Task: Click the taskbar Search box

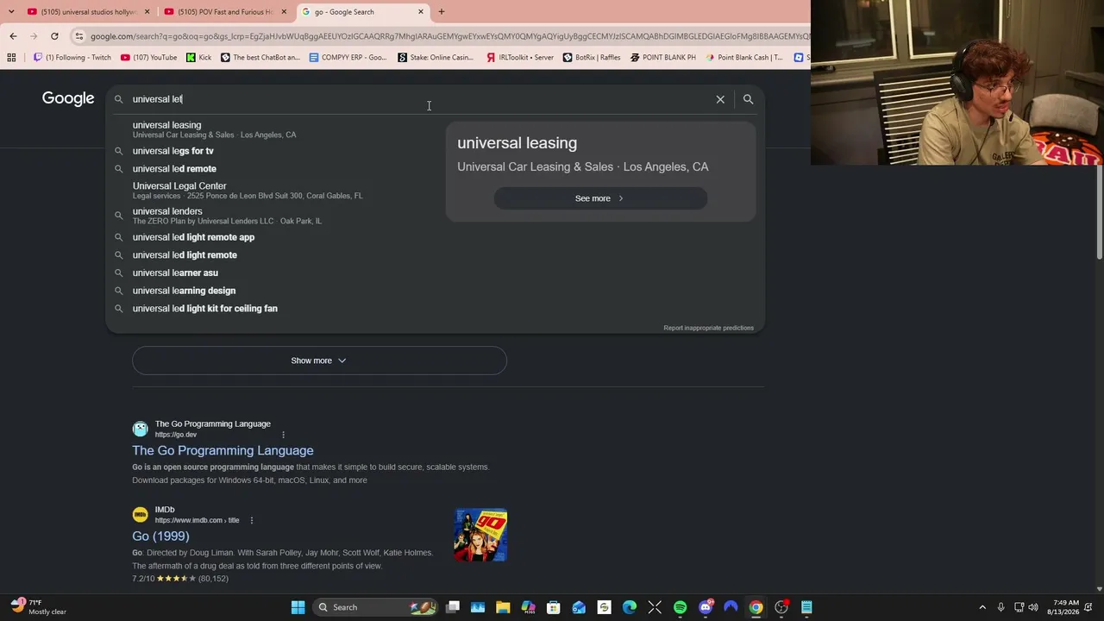Action: pos(373,607)
